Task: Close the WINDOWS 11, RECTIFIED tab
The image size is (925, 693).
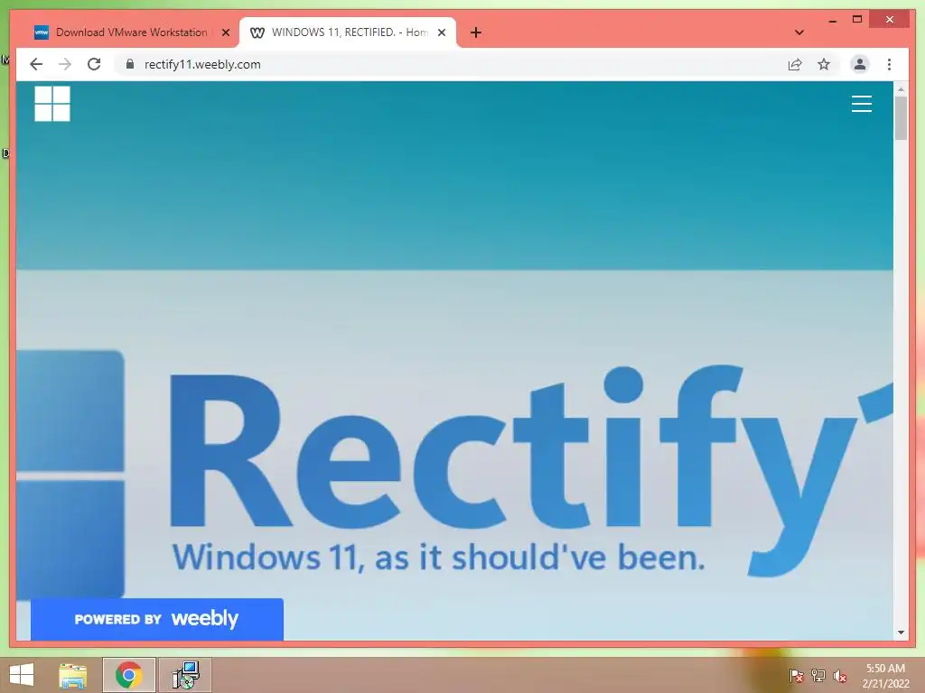Action: pos(441,32)
